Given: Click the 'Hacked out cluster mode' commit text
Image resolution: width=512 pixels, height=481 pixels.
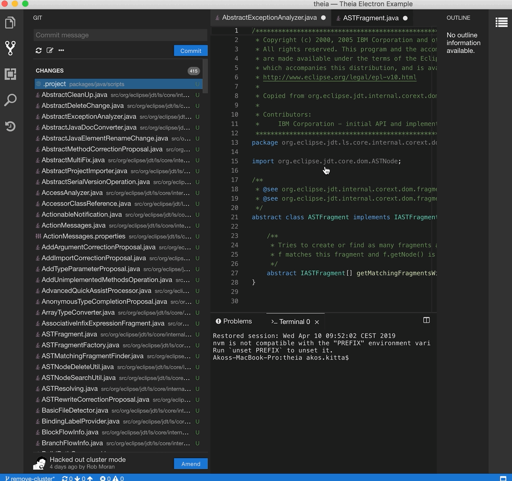Looking at the screenshot, I should click(87, 459).
